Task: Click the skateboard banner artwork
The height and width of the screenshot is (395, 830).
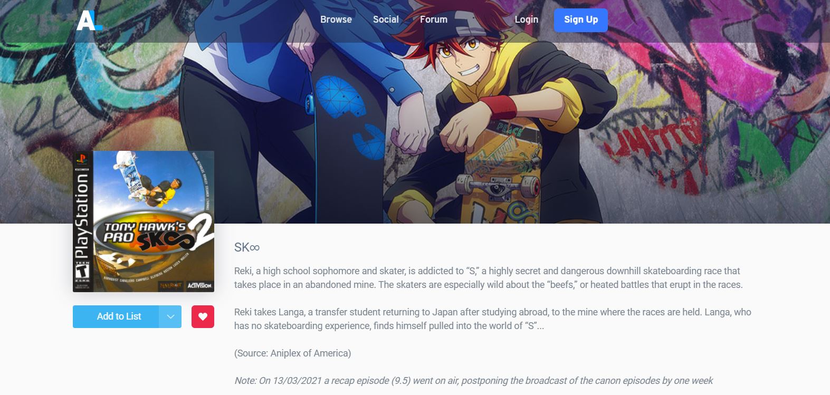Action: 415,112
